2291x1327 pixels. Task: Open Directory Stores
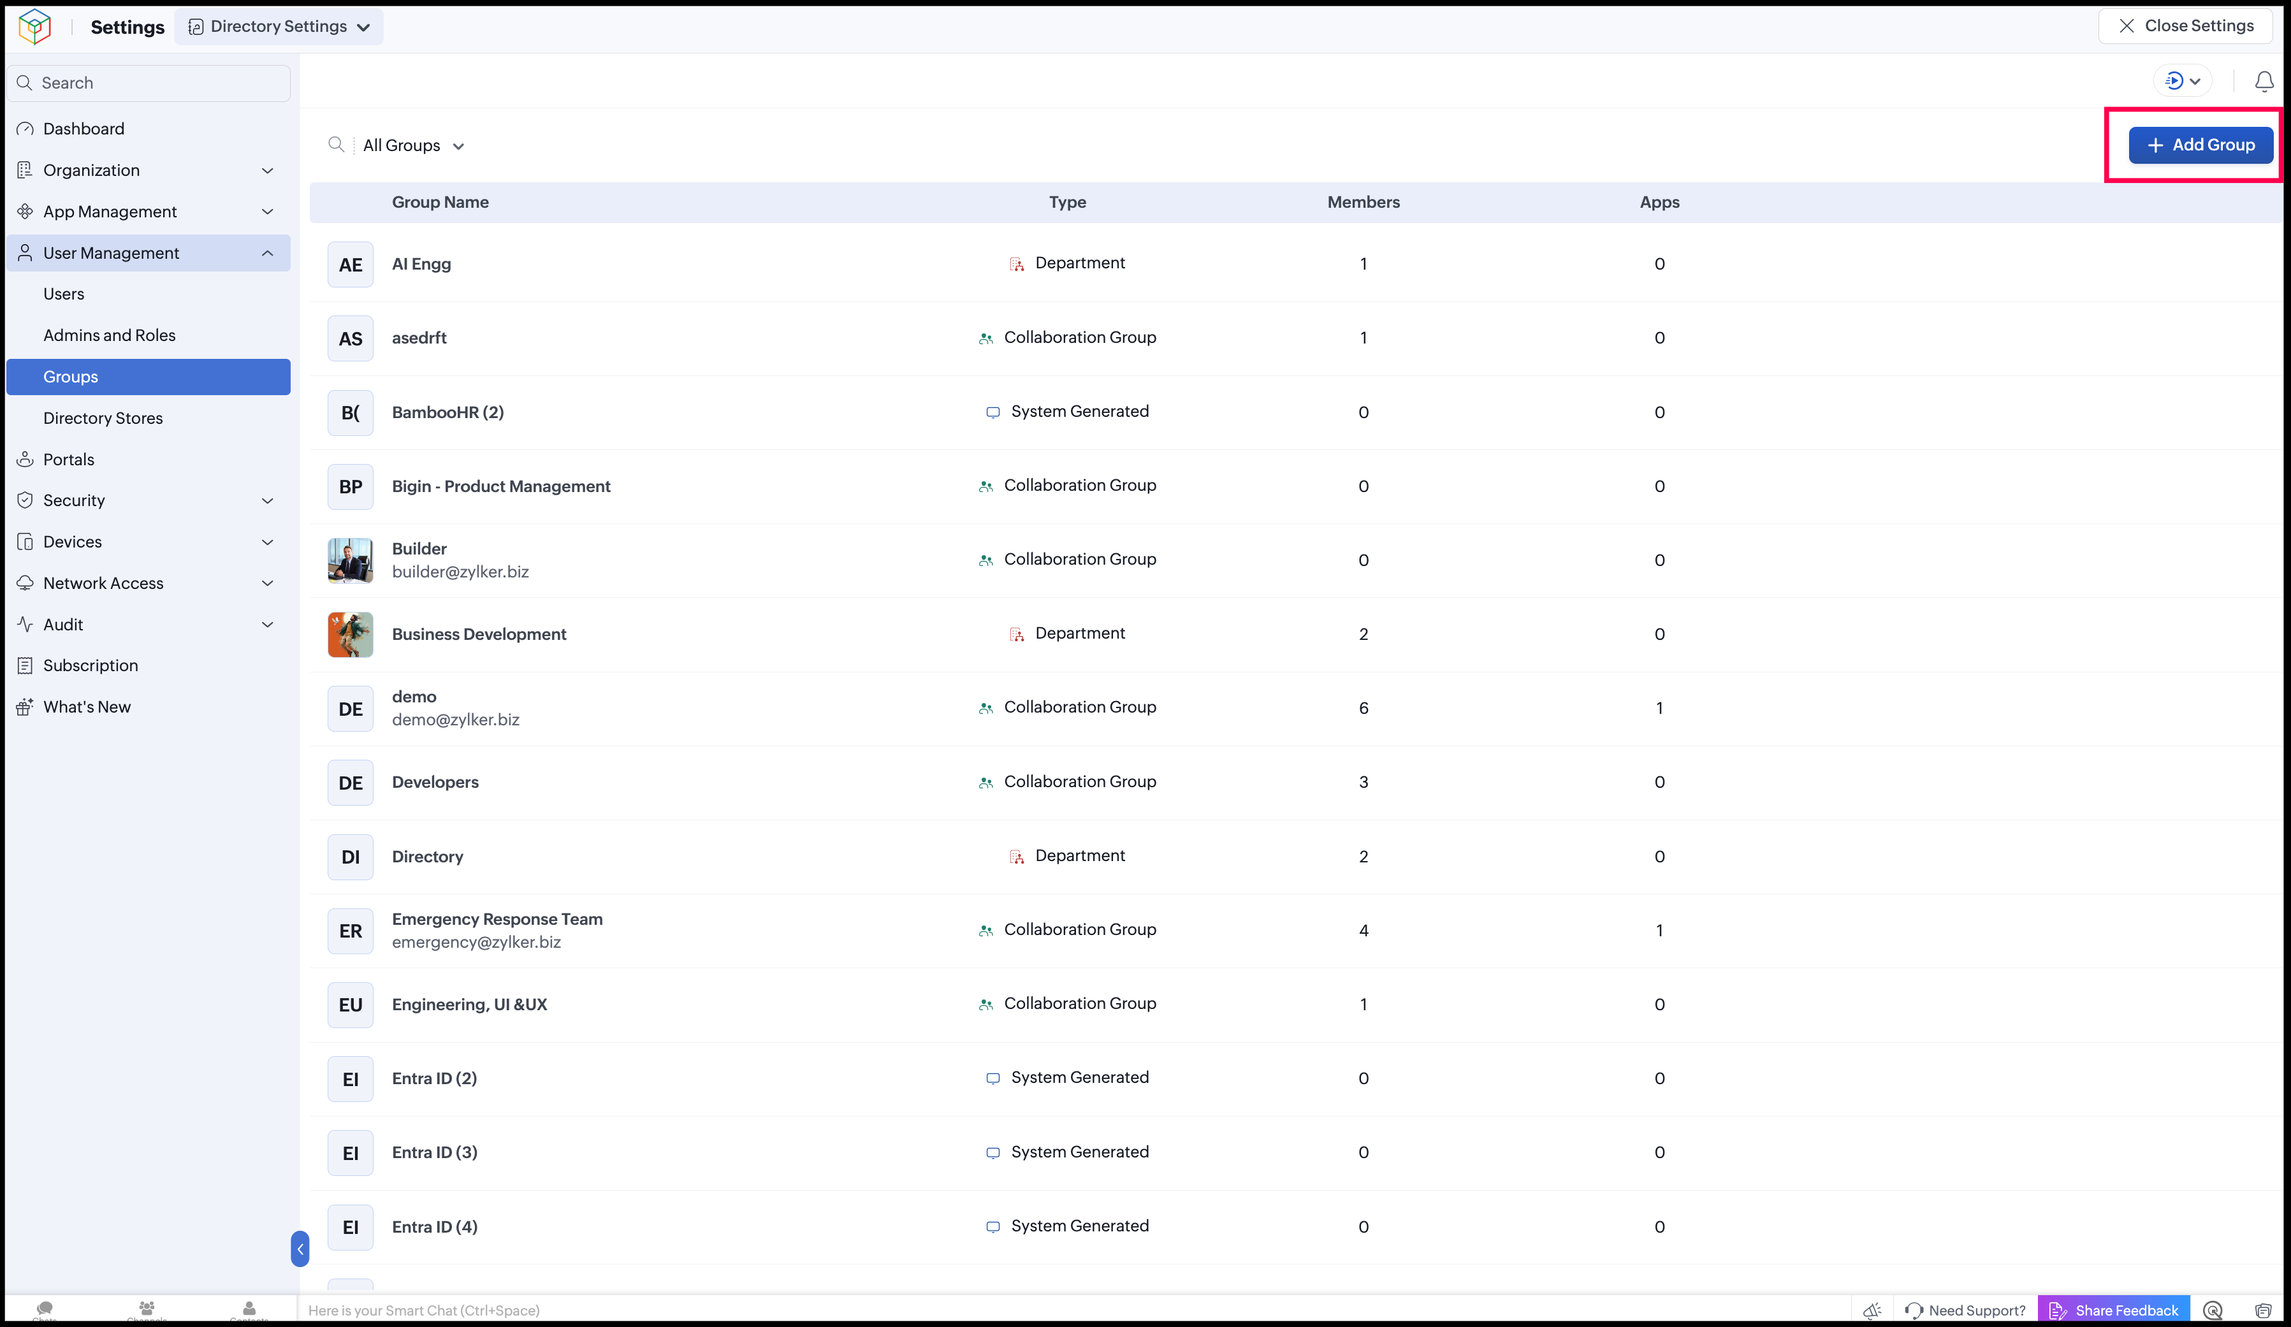(103, 418)
